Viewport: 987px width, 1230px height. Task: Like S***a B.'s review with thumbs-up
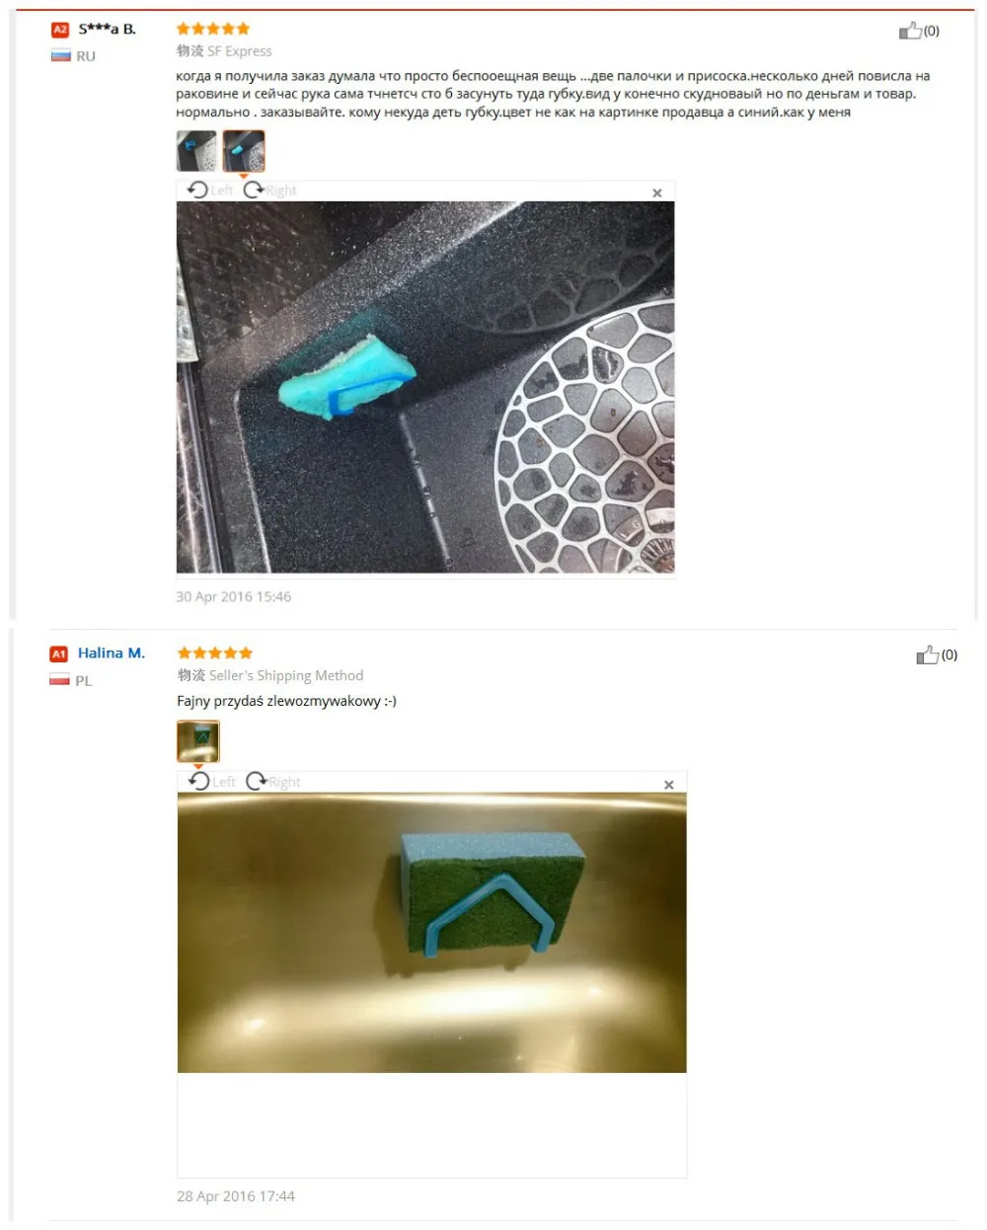pos(910,32)
